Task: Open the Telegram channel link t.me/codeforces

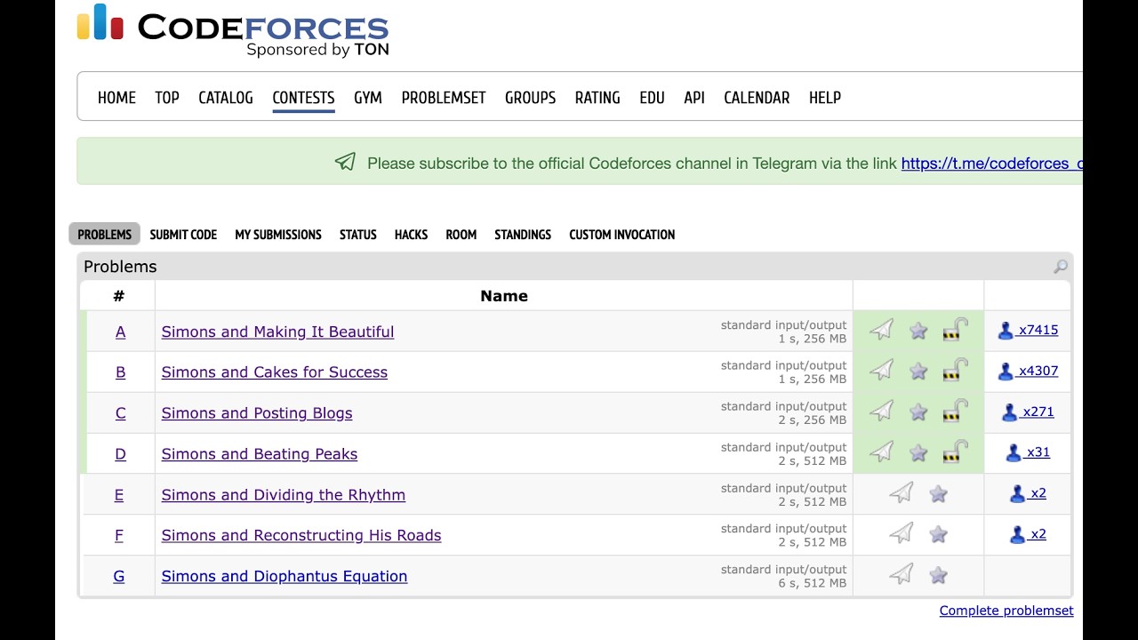Action: pyautogui.click(x=992, y=164)
